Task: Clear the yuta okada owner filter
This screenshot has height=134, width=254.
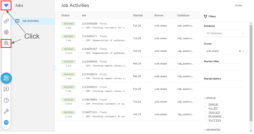Action: pyautogui.click(x=240, y=51)
